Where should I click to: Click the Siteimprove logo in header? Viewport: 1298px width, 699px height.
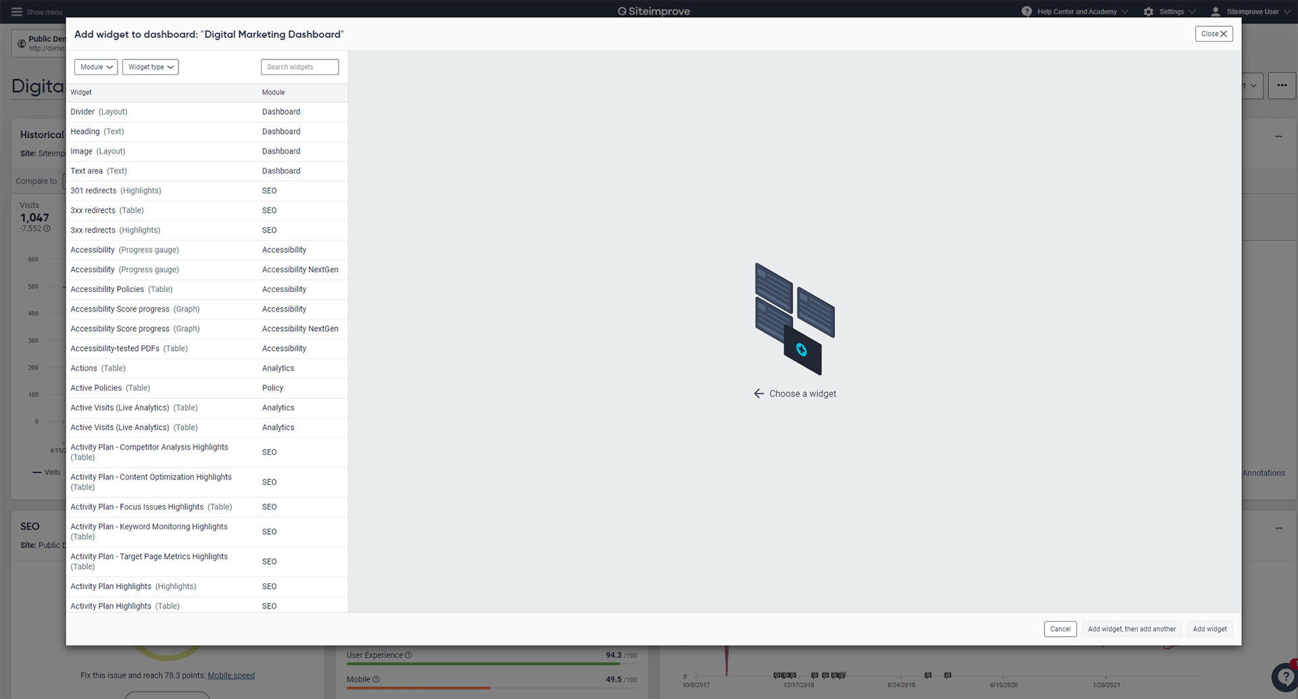(x=654, y=11)
